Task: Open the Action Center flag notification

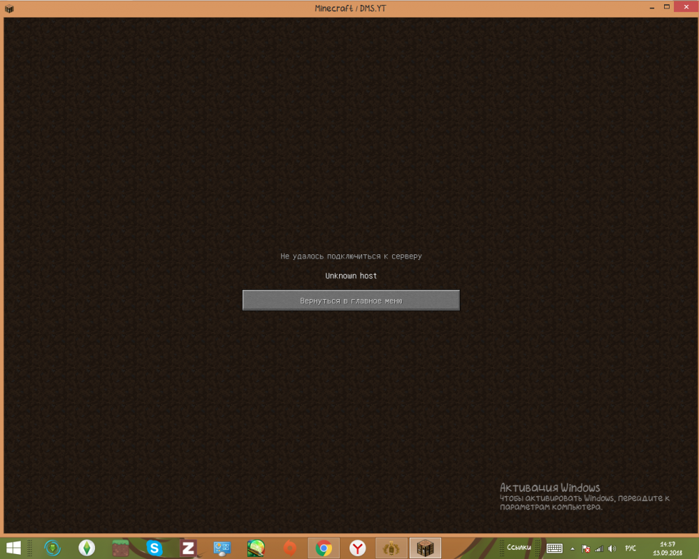Action: (x=586, y=549)
